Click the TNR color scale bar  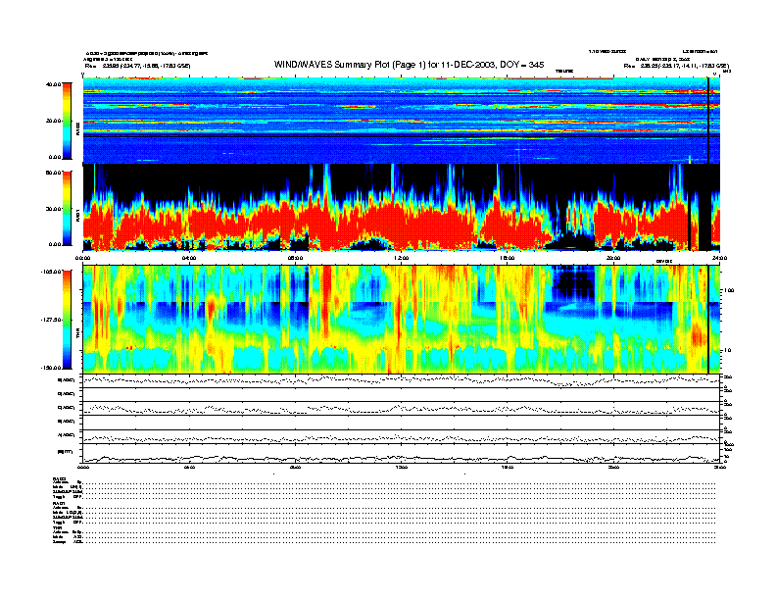67,320
